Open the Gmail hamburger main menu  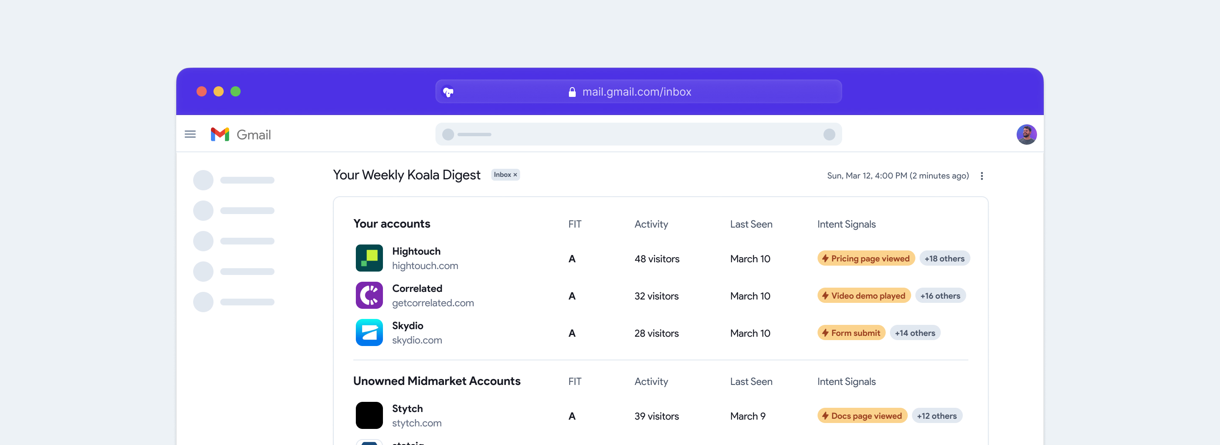click(190, 135)
